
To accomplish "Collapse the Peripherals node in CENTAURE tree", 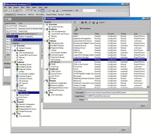I will pyautogui.click(x=45, y=69).
